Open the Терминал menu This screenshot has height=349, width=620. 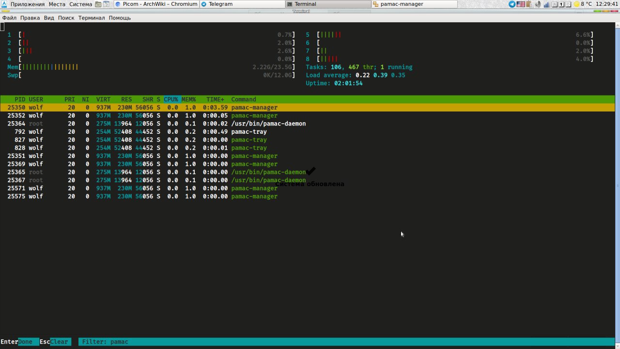coord(91,18)
